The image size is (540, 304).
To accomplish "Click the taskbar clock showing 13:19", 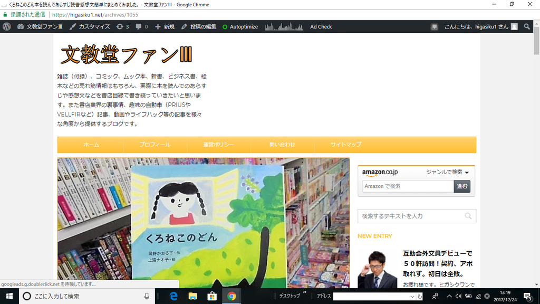I will click(505, 296).
